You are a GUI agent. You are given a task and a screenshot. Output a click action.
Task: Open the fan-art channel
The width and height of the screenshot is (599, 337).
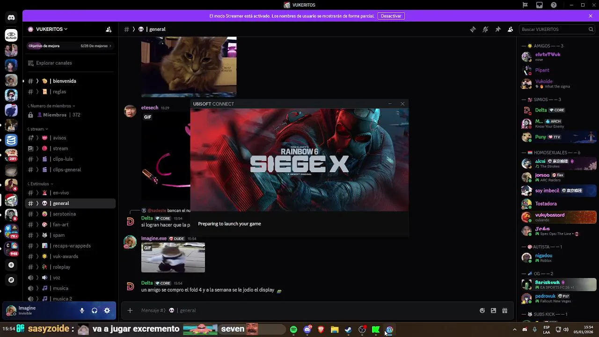[70, 225]
